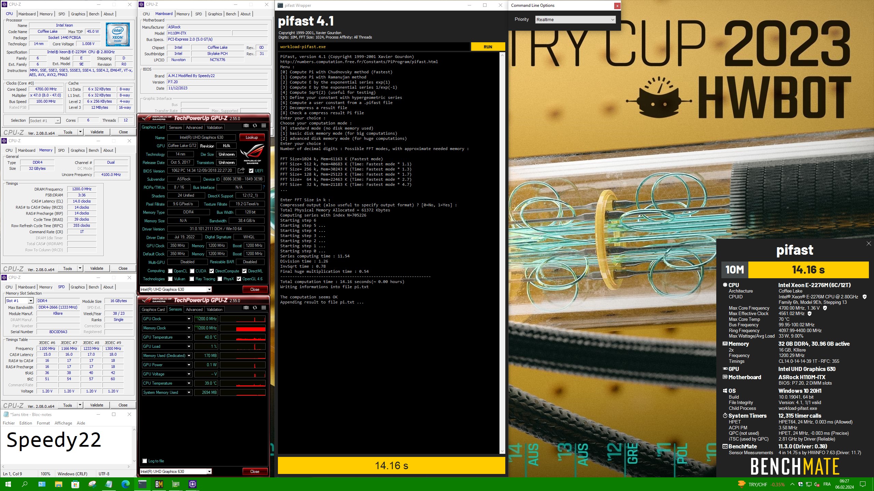Open the Slot #1 dropdown in CPU-Z SPD
Viewport: 874px width, 491px height.
[x=19, y=300]
